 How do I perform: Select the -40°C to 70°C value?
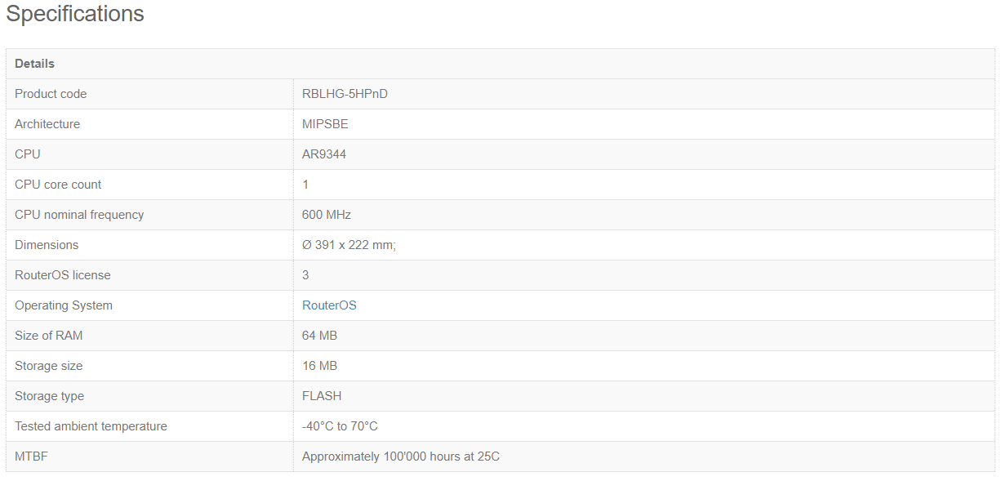coord(340,426)
